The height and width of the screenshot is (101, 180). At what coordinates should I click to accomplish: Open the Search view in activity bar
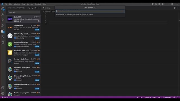click(x=3, y=14)
